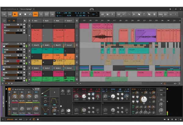Turn the PITCH knob in synth device
The width and height of the screenshot is (183, 125).
coord(63,91)
